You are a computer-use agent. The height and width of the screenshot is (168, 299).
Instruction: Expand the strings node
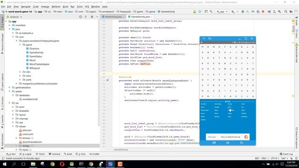[16, 146]
